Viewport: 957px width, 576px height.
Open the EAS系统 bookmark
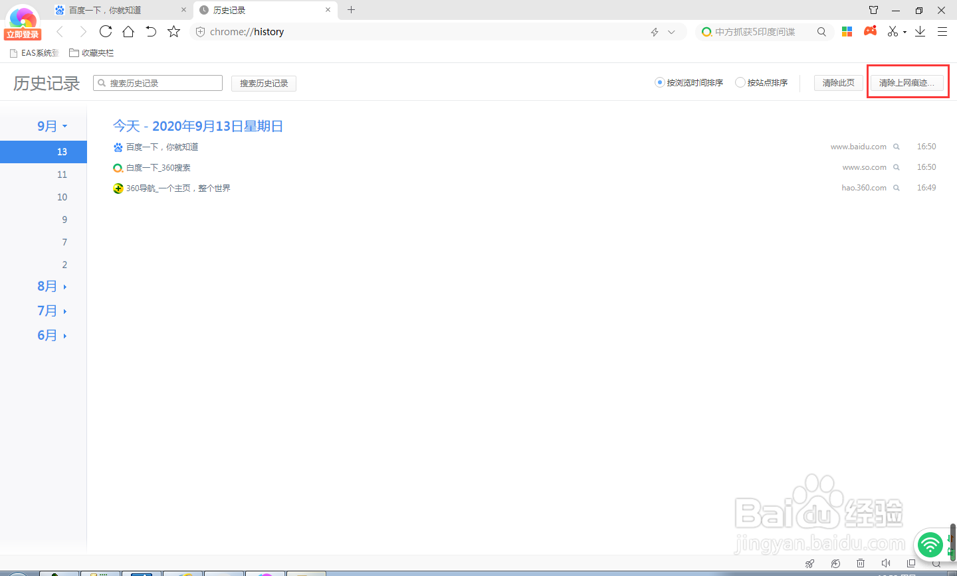pos(34,52)
